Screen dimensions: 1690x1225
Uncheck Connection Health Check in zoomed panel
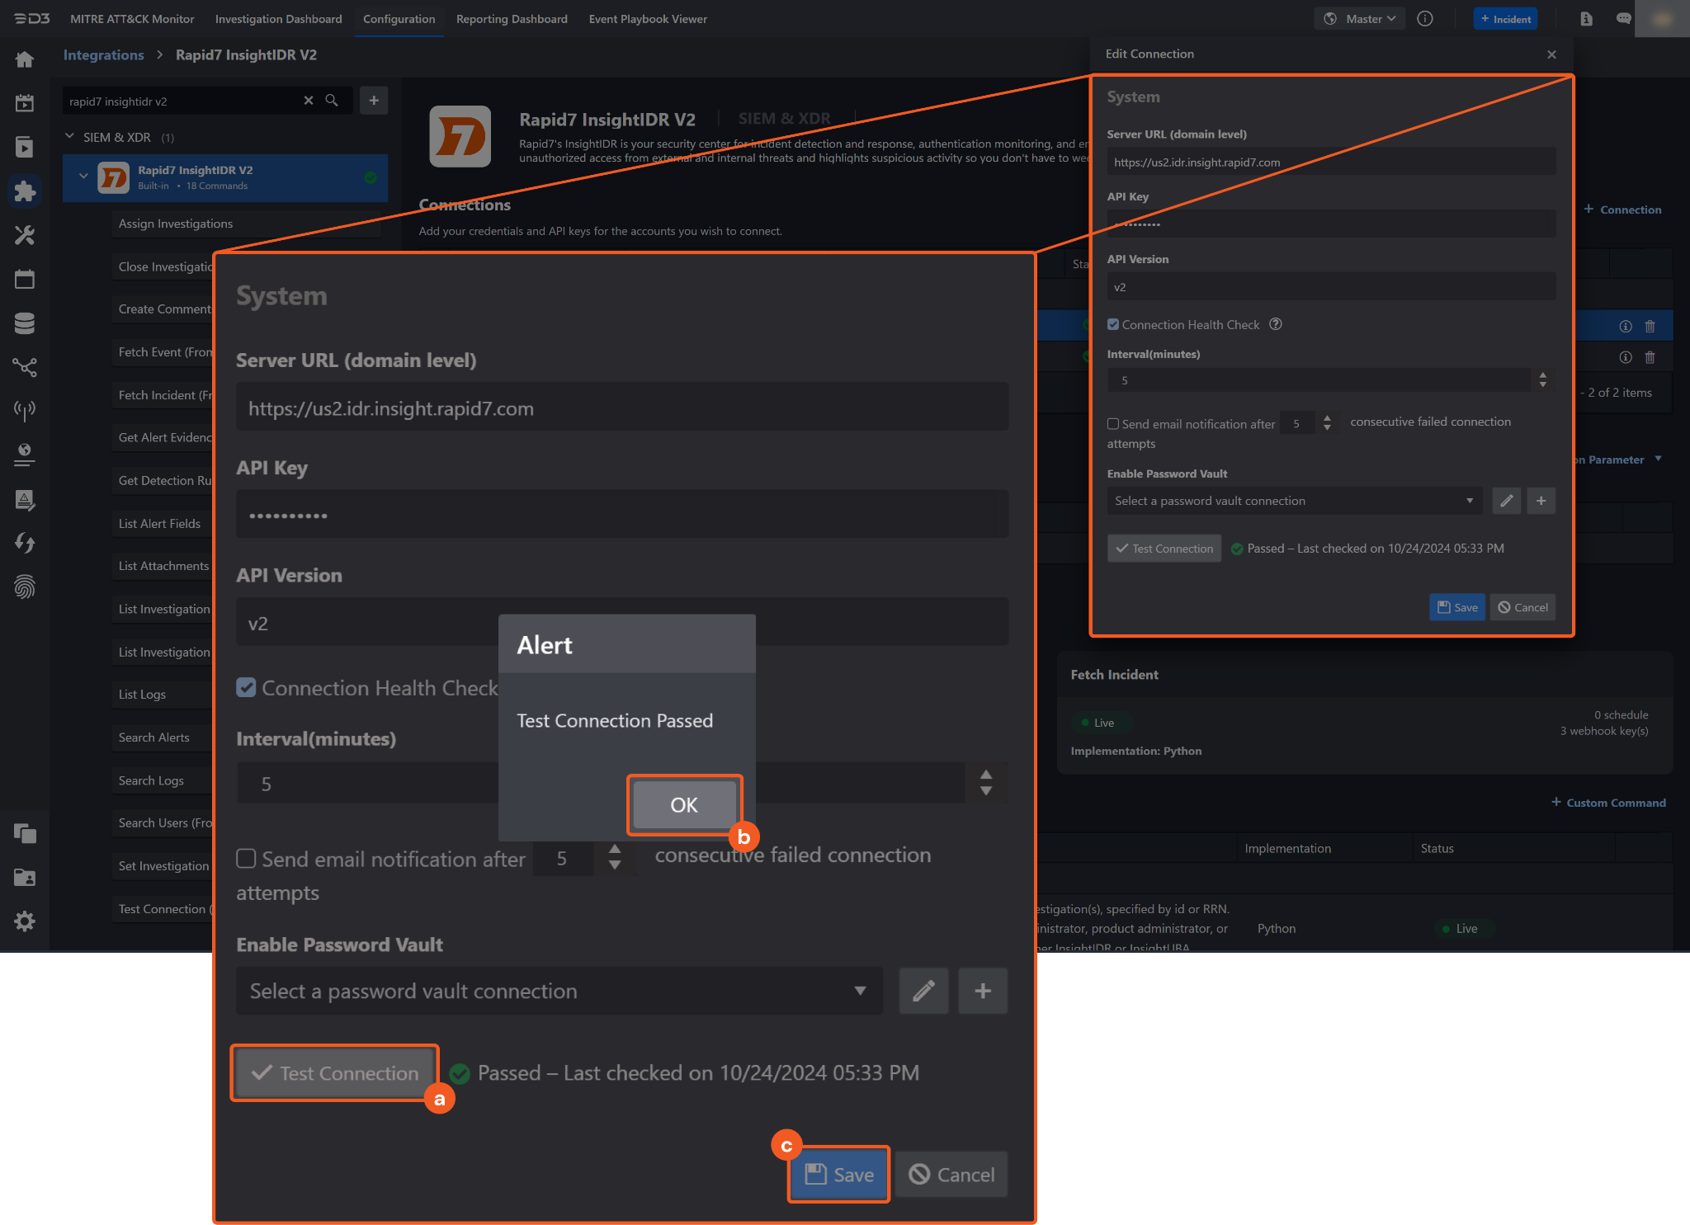tap(246, 687)
